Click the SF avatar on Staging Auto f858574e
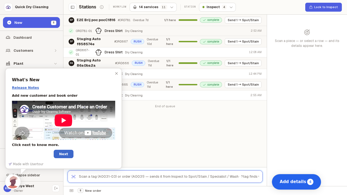Image resolution: width=347 pixels, height=195 pixels. [x=71, y=41]
